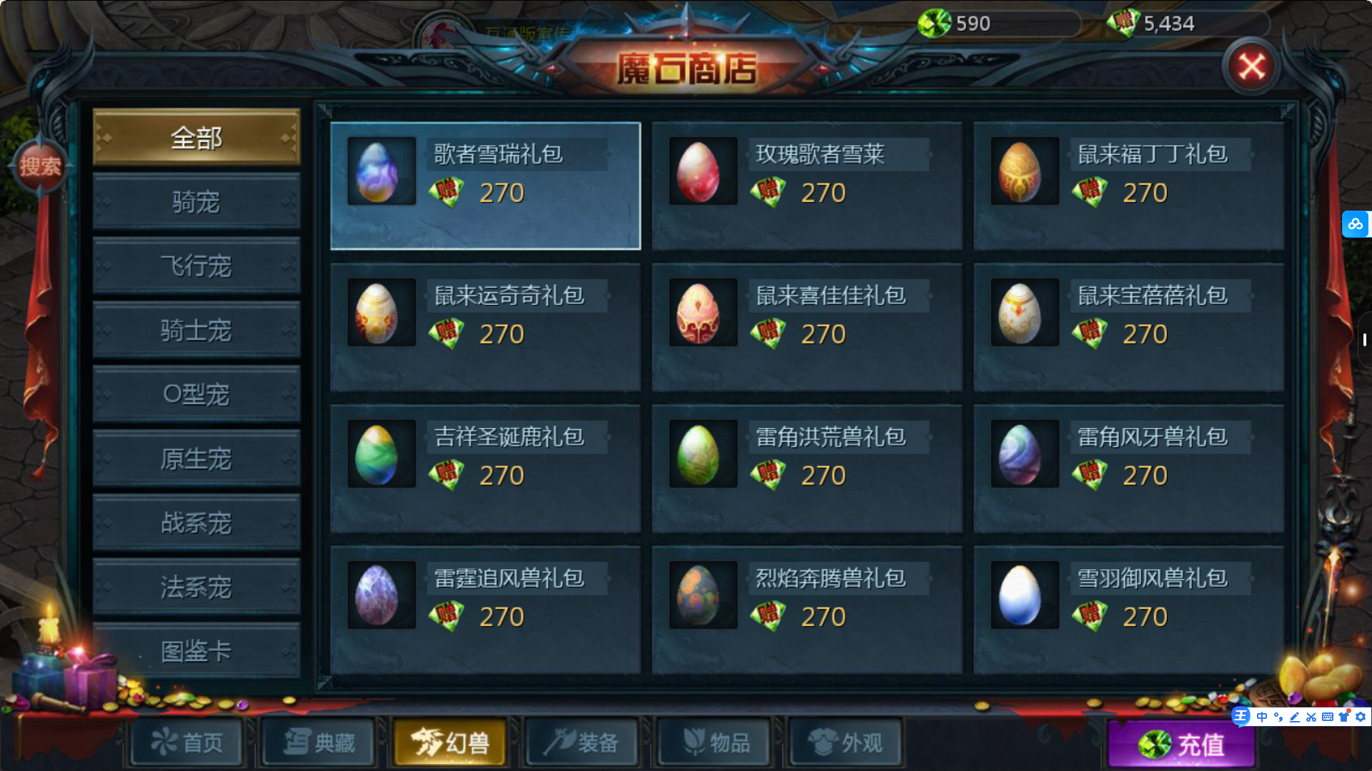Click the red 搜索 search icon

pyautogui.click(x=40, y=166)
